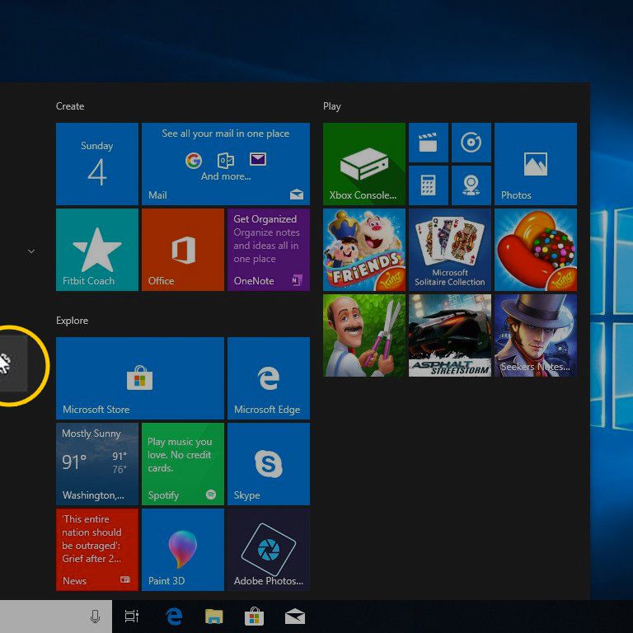Open the News tile headline
The image size is (633, 633).
pos(97,550)
